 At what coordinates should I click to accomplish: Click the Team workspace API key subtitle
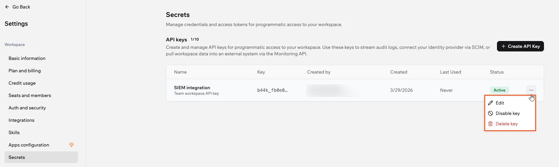196,93
